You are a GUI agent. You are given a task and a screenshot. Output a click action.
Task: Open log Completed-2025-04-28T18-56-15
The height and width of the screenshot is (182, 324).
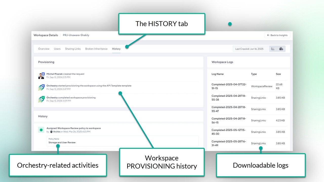point(229,121)
